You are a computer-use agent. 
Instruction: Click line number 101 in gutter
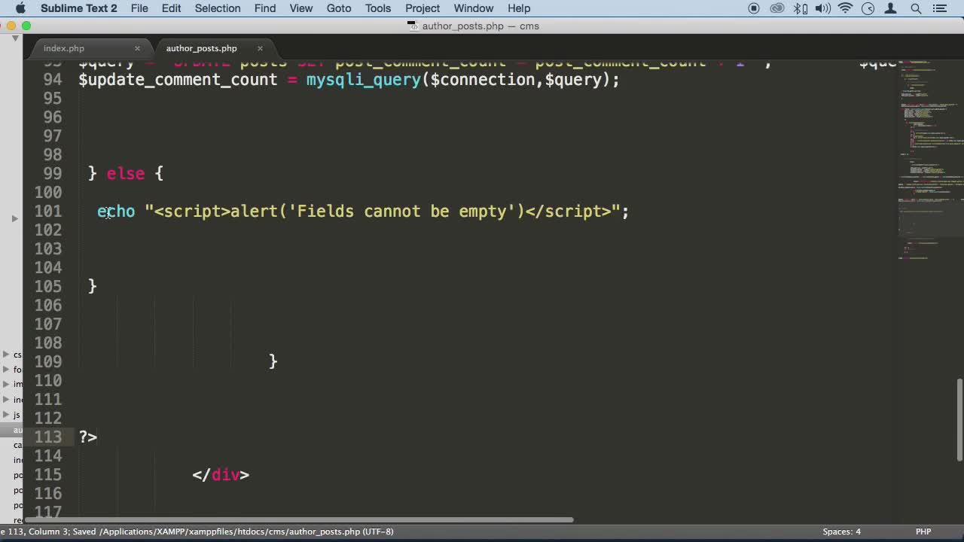click(x=49, y=212)
